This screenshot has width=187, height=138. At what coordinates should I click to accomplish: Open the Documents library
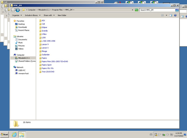(x=22, y=39)
